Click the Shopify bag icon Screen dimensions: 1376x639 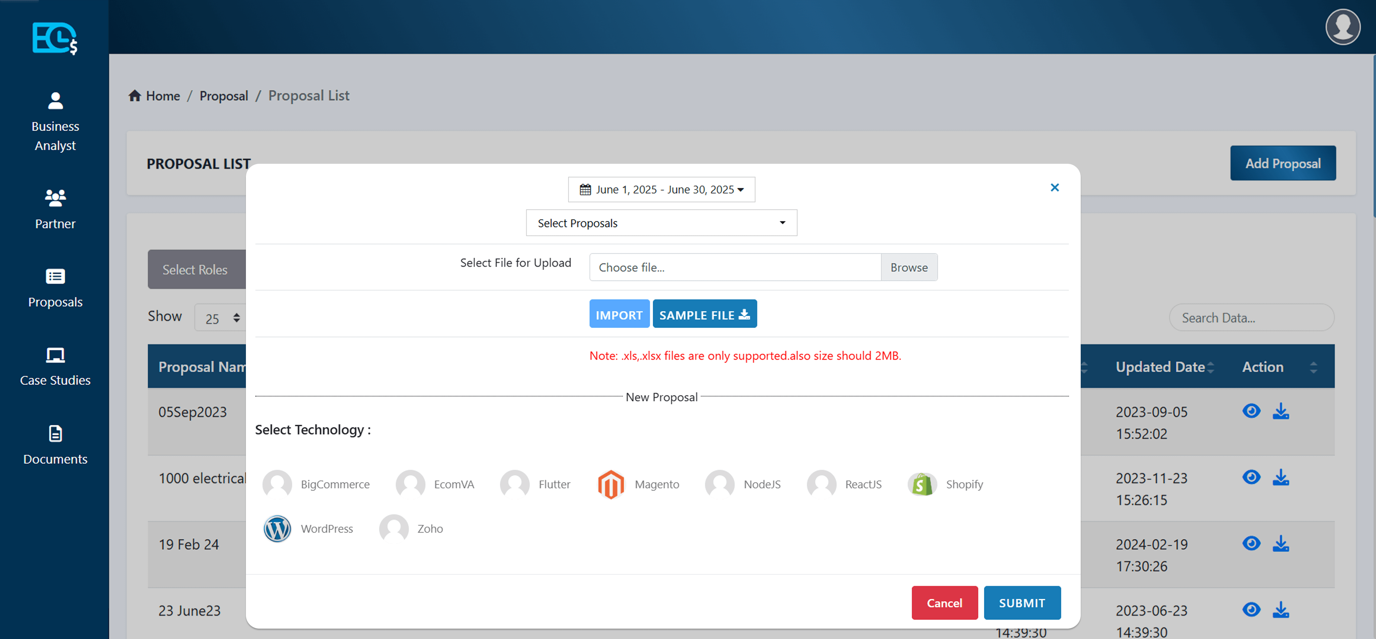click(x=922, y=484)
